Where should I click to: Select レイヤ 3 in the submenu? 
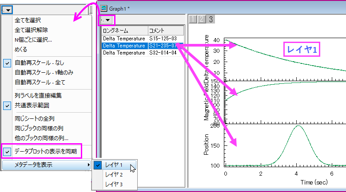[115, 184]
